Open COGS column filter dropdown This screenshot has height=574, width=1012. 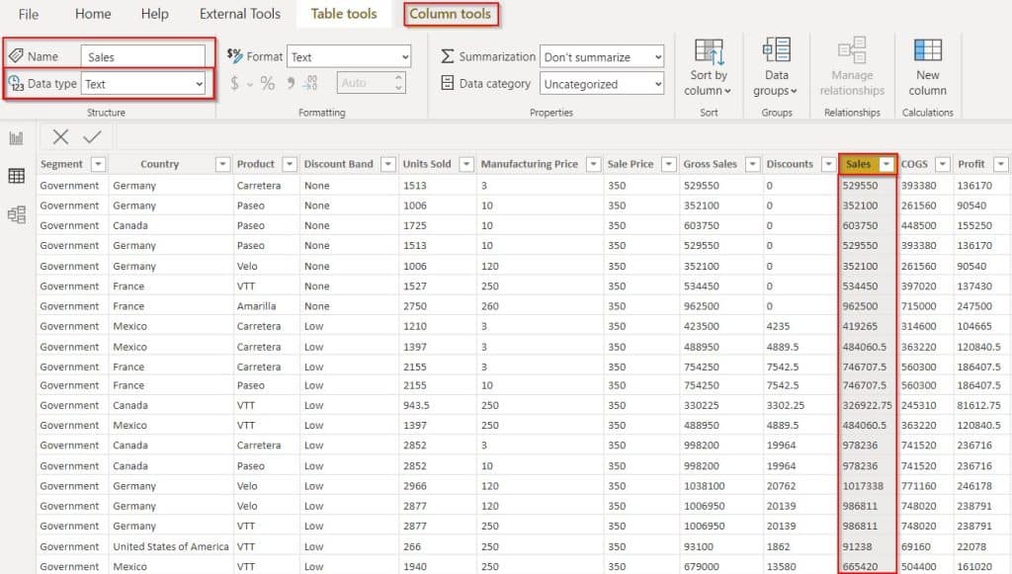coord(942,164)
